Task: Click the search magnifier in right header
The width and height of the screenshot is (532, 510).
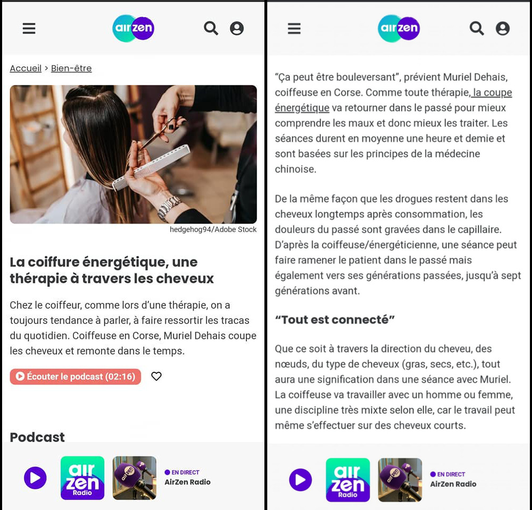Action: [476, 28]
